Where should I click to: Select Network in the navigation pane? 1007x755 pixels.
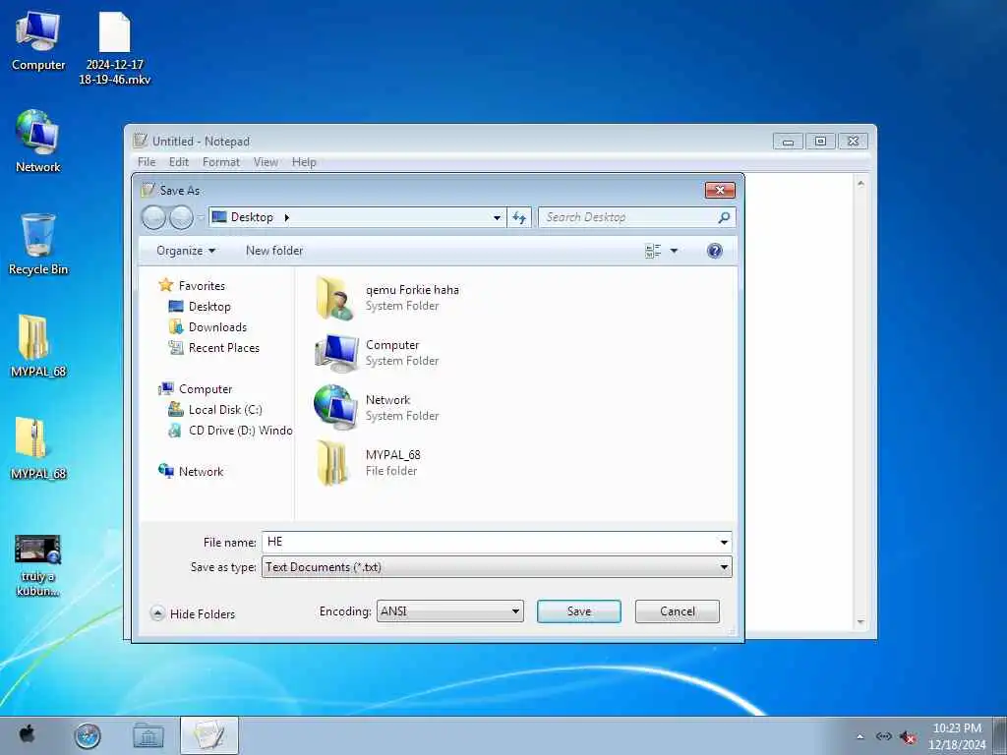191,471
